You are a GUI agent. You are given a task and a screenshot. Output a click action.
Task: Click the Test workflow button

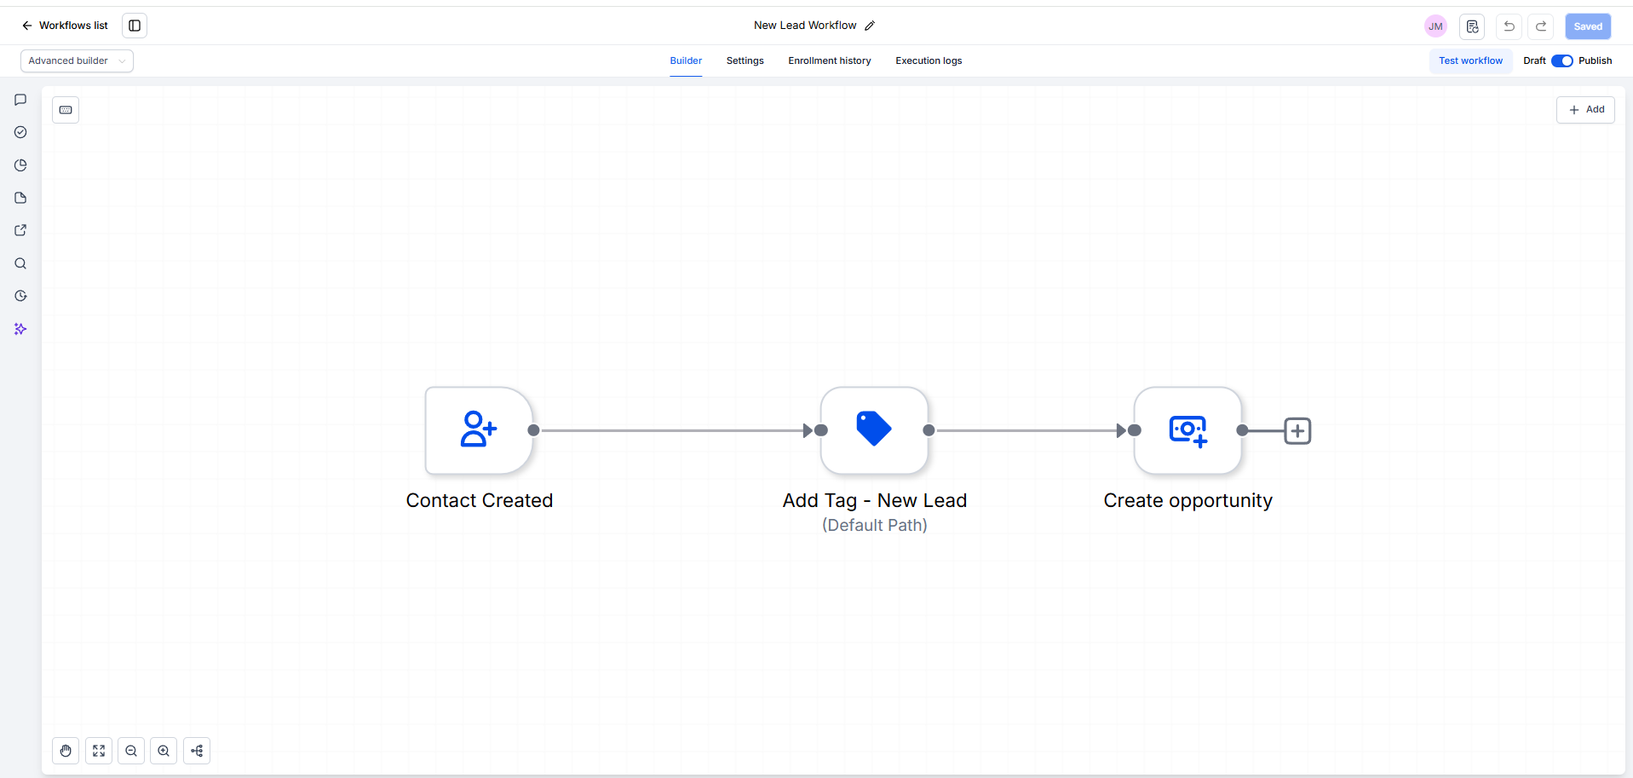click(1471, 61)
